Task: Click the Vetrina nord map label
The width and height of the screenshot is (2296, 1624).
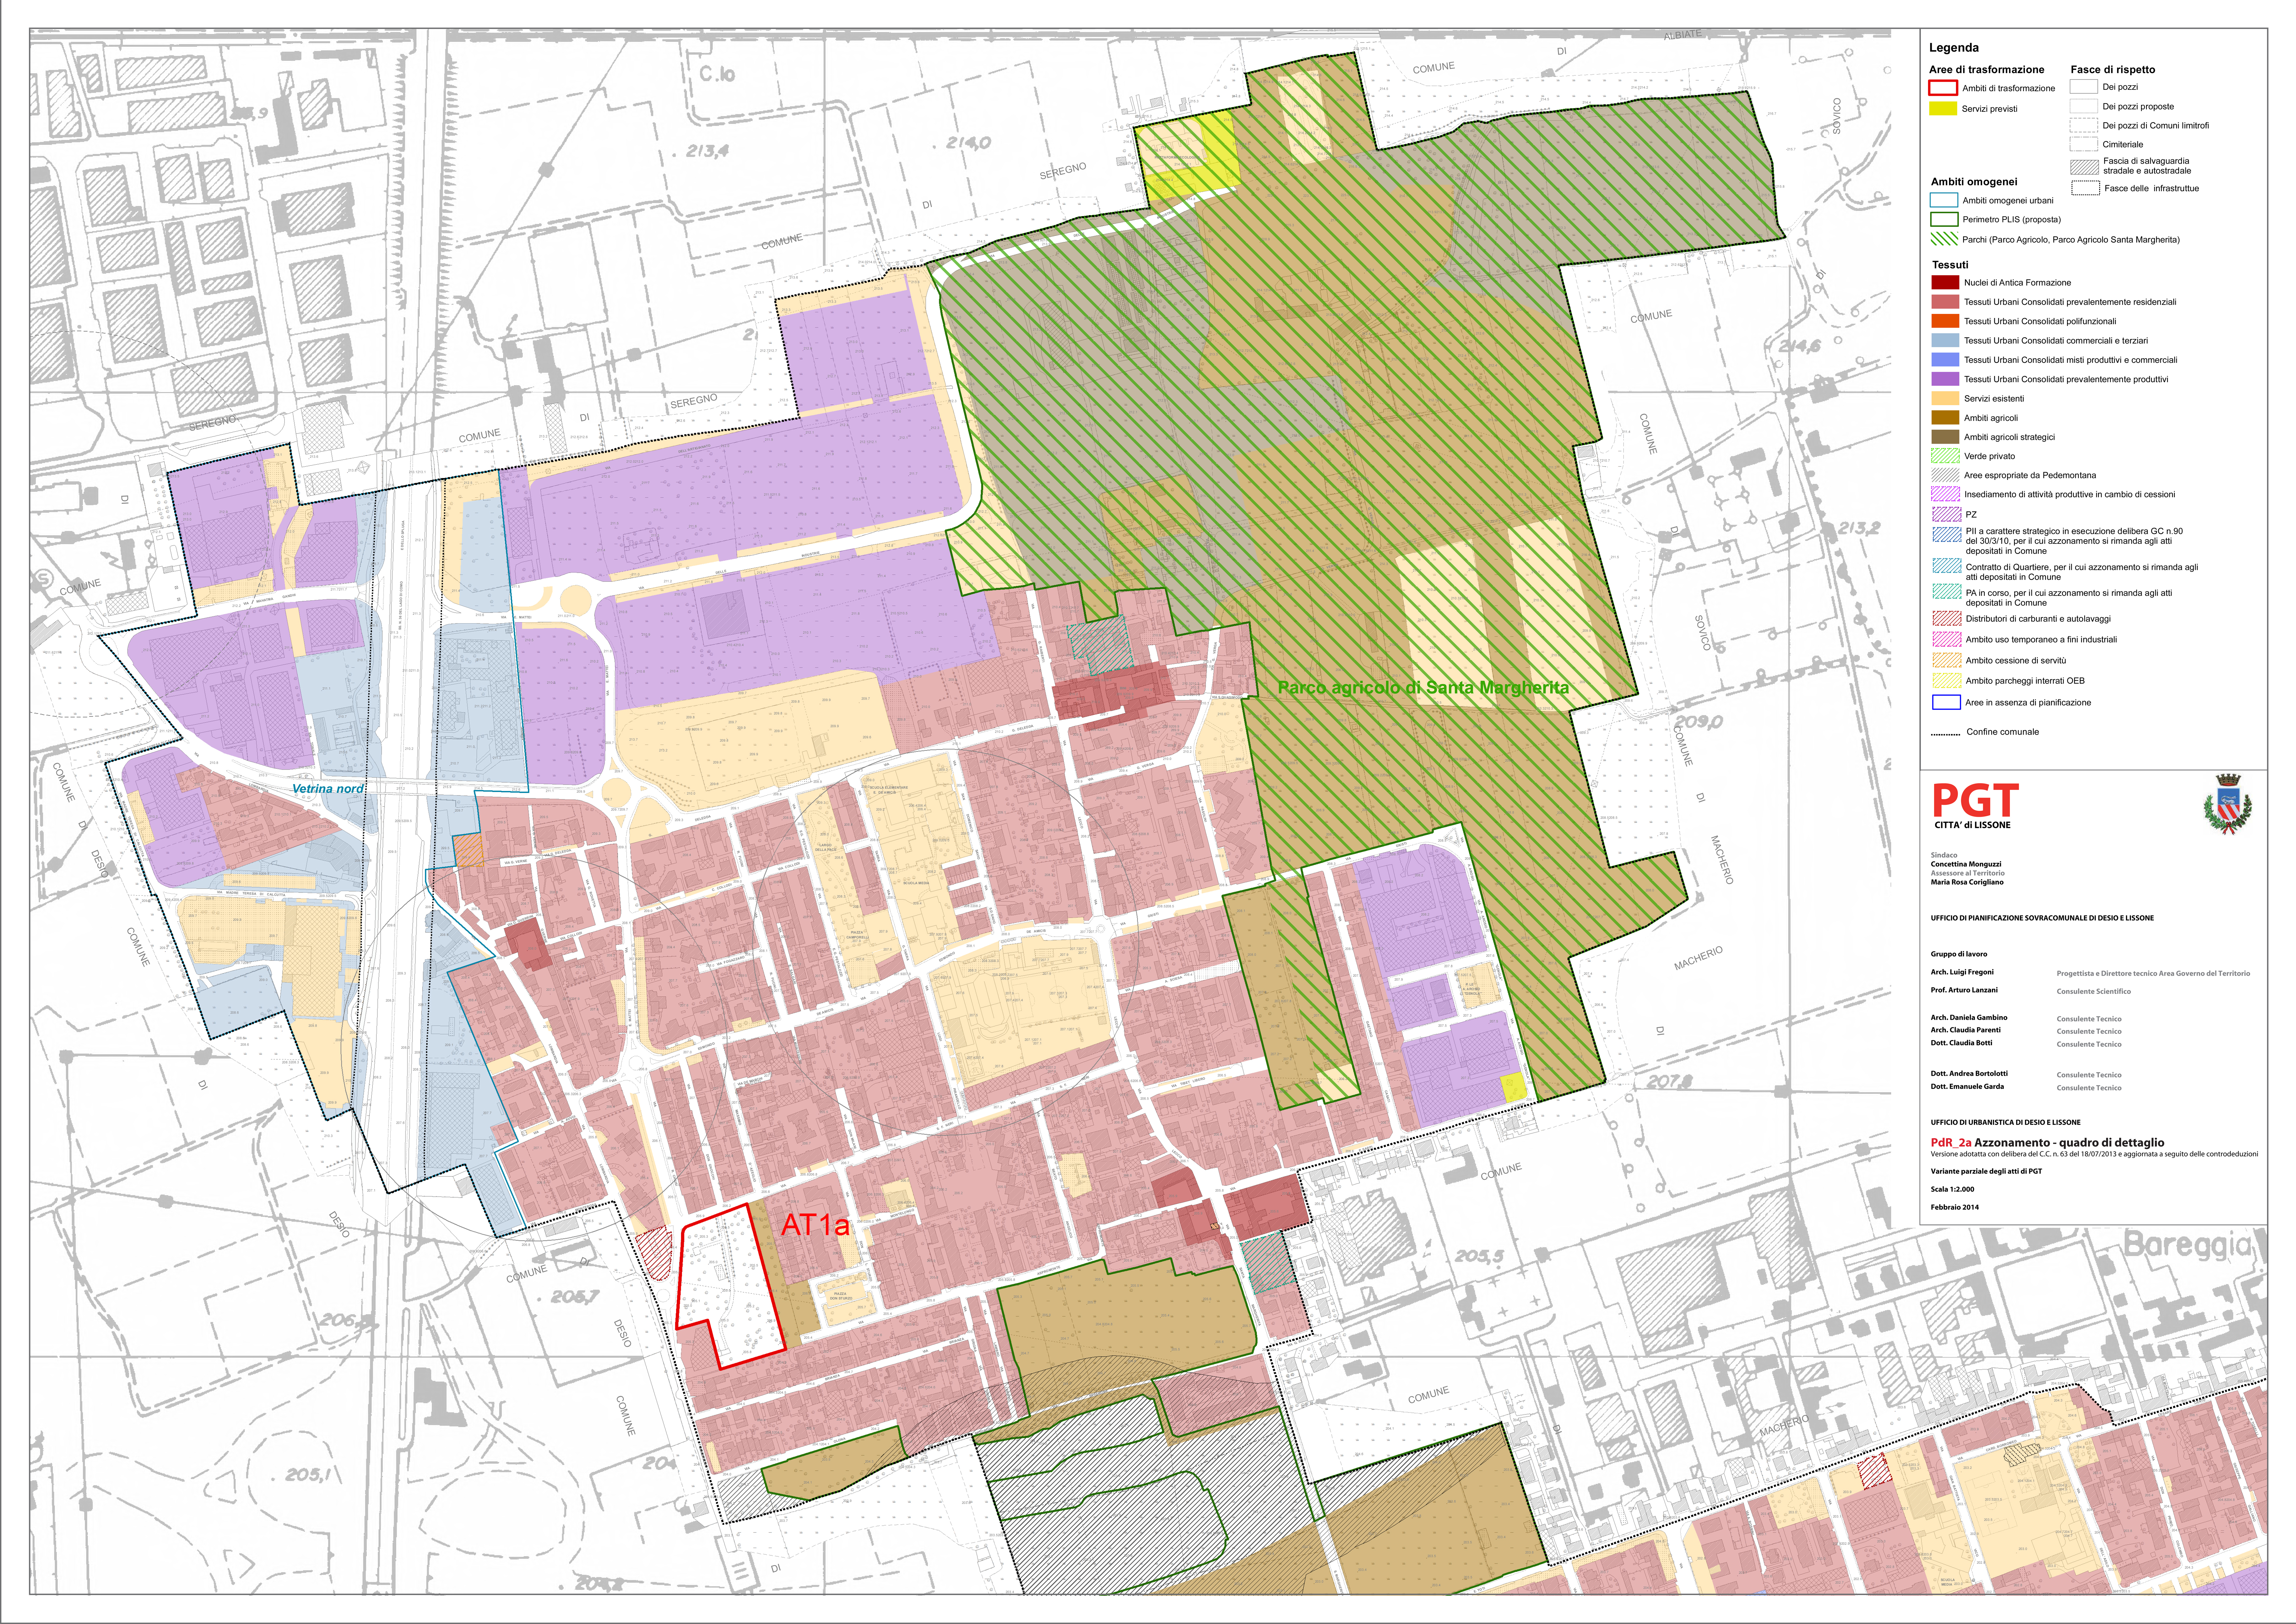Action: coord(328,789)
